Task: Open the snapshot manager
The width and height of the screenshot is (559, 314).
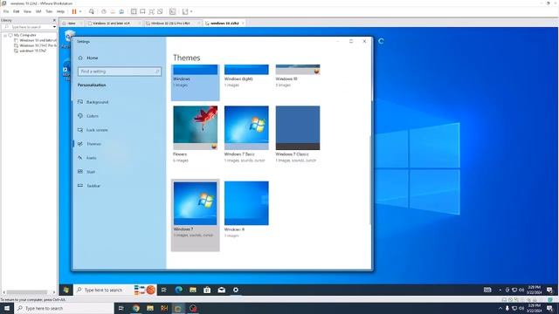Action: tap(121, 11)
